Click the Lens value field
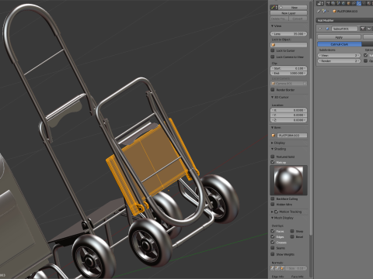The image size is (373, 279). coord(288,34)
